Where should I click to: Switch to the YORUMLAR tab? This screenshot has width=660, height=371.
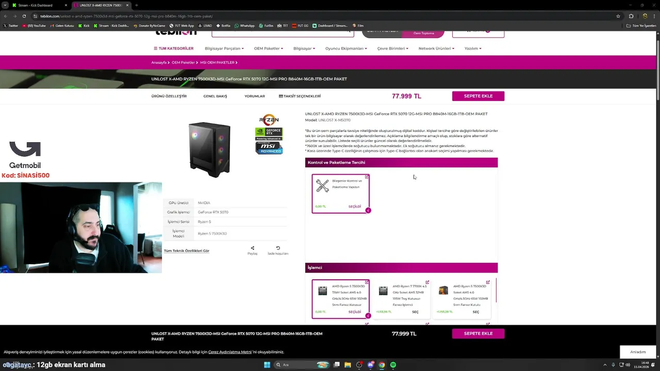tap(255, 96)
